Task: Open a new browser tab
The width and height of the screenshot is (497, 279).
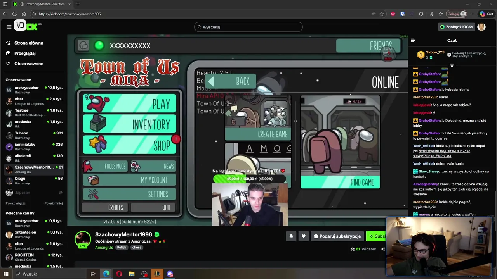Action: click(78, 4)
